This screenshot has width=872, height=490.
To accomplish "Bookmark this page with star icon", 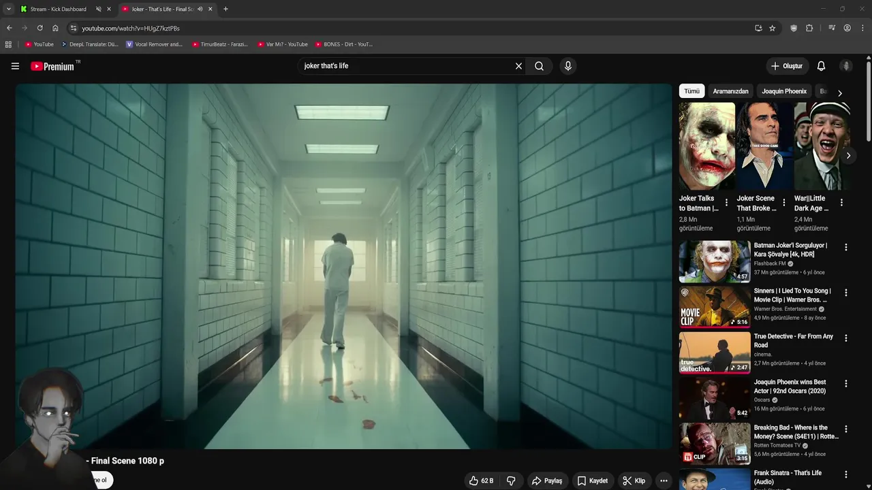I will click(772, 28).
